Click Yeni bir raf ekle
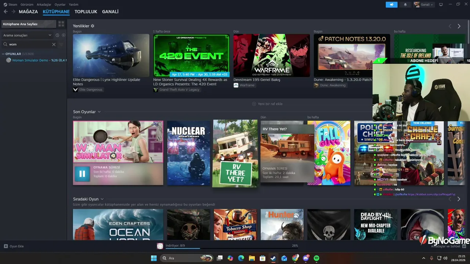The height and width of the screenshot is (264, 470). point(267,104)
